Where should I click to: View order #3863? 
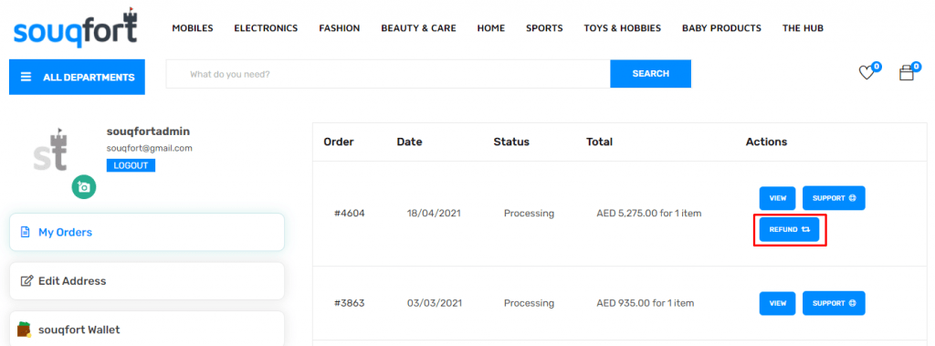pos(778,303)
